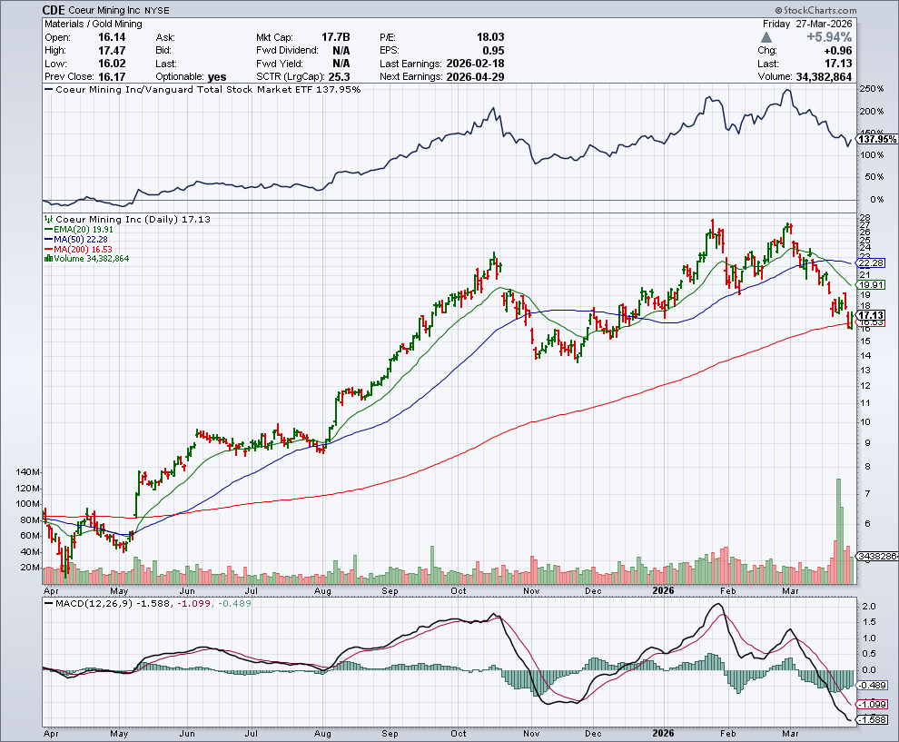Viewport: 899px width, 742px height.
Task: Click the candlestick icon beside Coeur Mining Inc (Daily)
Action: pyautogui.click(x=49, y=219)
